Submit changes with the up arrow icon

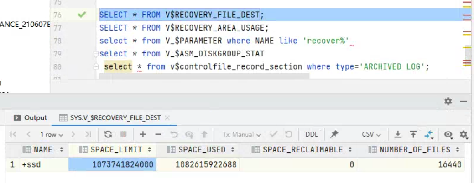click(204, 134)
